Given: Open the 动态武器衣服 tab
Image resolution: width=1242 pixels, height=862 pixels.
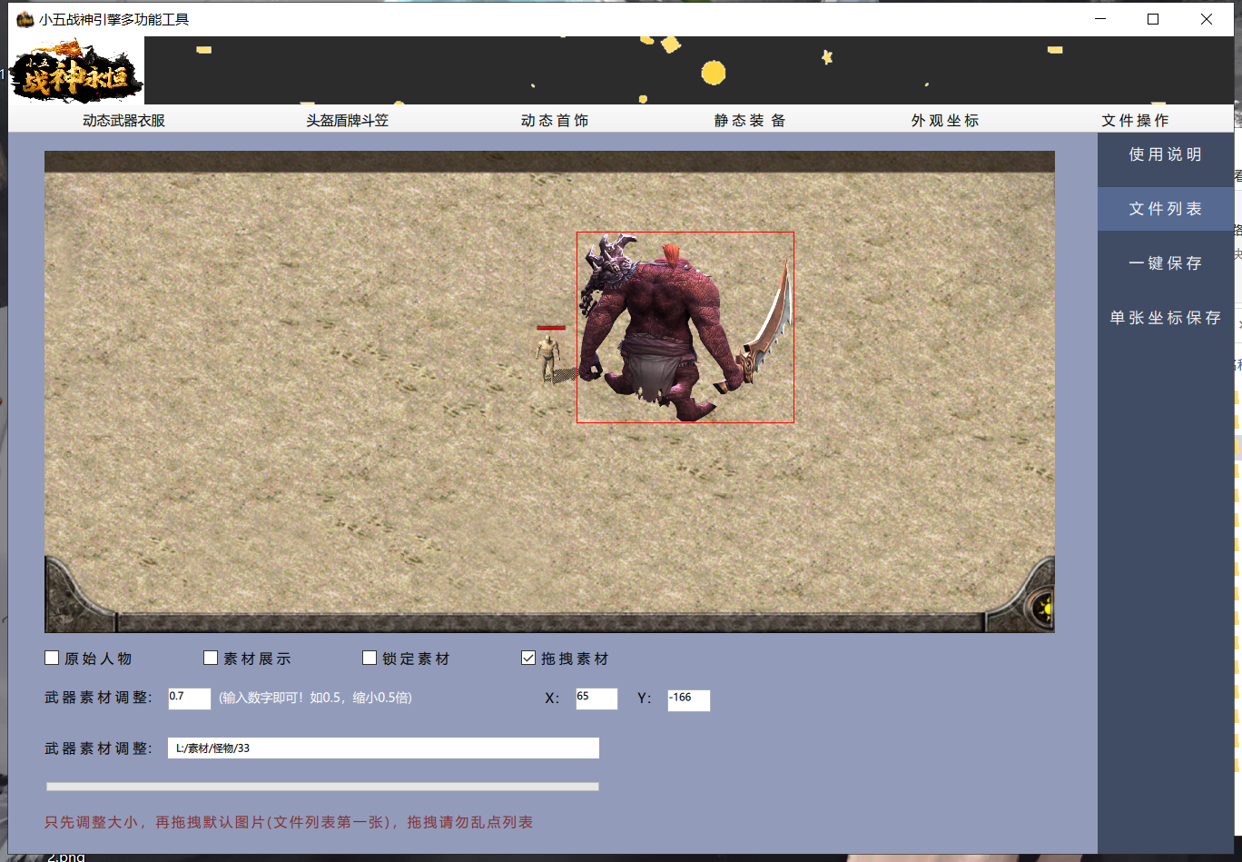Looking at the screenshot, I should (123, 120).
